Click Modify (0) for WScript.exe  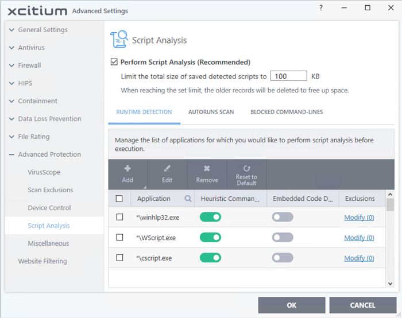point(359,238)
